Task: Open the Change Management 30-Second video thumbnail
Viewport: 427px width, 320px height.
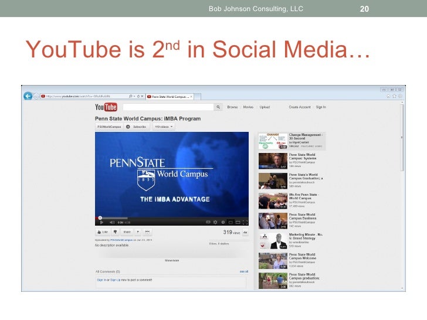Action: (x=273, y=141)
